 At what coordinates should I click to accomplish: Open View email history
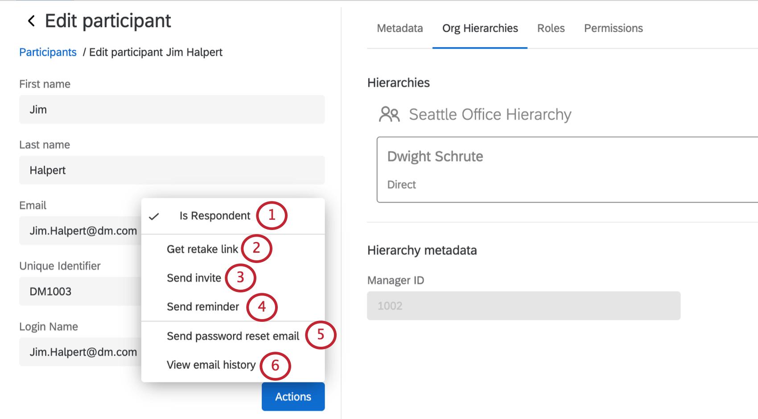point(211,365)
